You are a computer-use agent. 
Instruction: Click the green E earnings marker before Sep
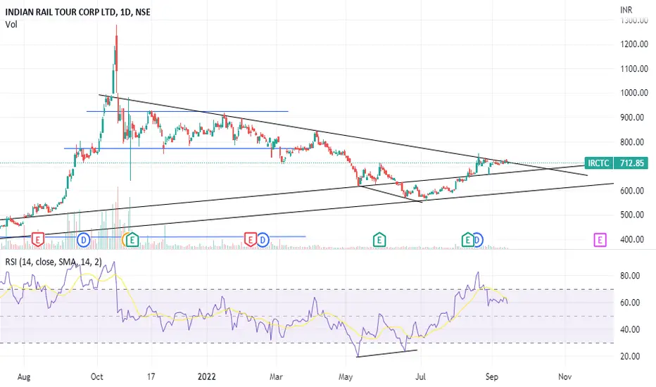pyautogui.click(x=467, y=240)
